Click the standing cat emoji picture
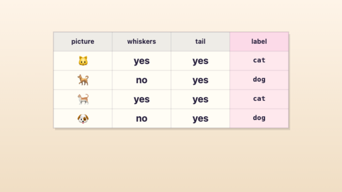 83,99
